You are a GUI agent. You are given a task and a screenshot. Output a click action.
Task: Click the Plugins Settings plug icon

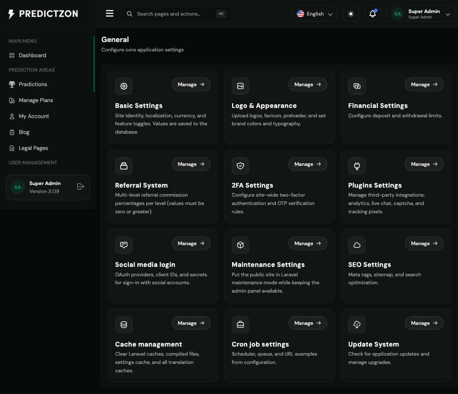click(x=357, y=166)
